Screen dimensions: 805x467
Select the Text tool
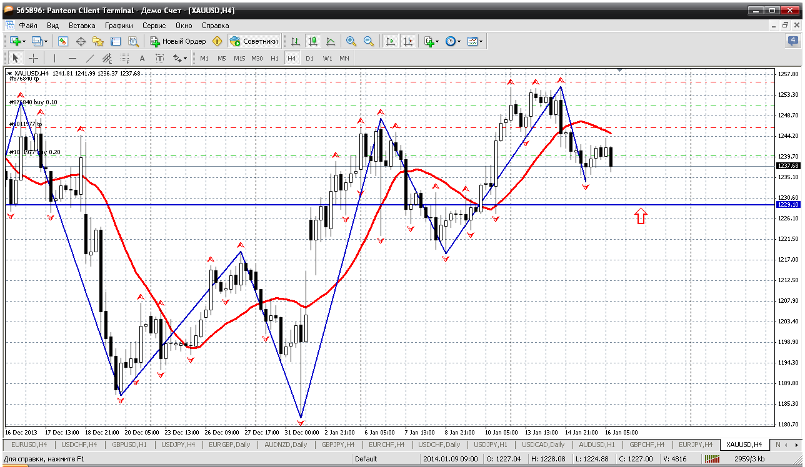pyautogui.click(x=142, y=58)
